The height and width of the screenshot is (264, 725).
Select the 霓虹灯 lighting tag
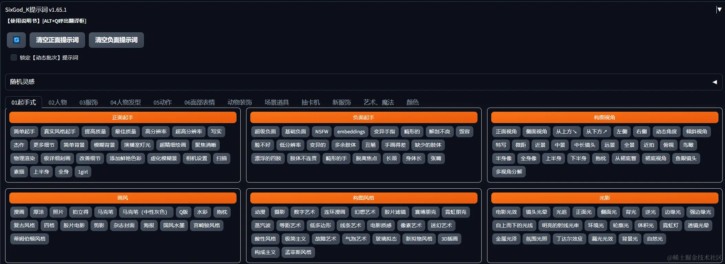click(671, 225)
